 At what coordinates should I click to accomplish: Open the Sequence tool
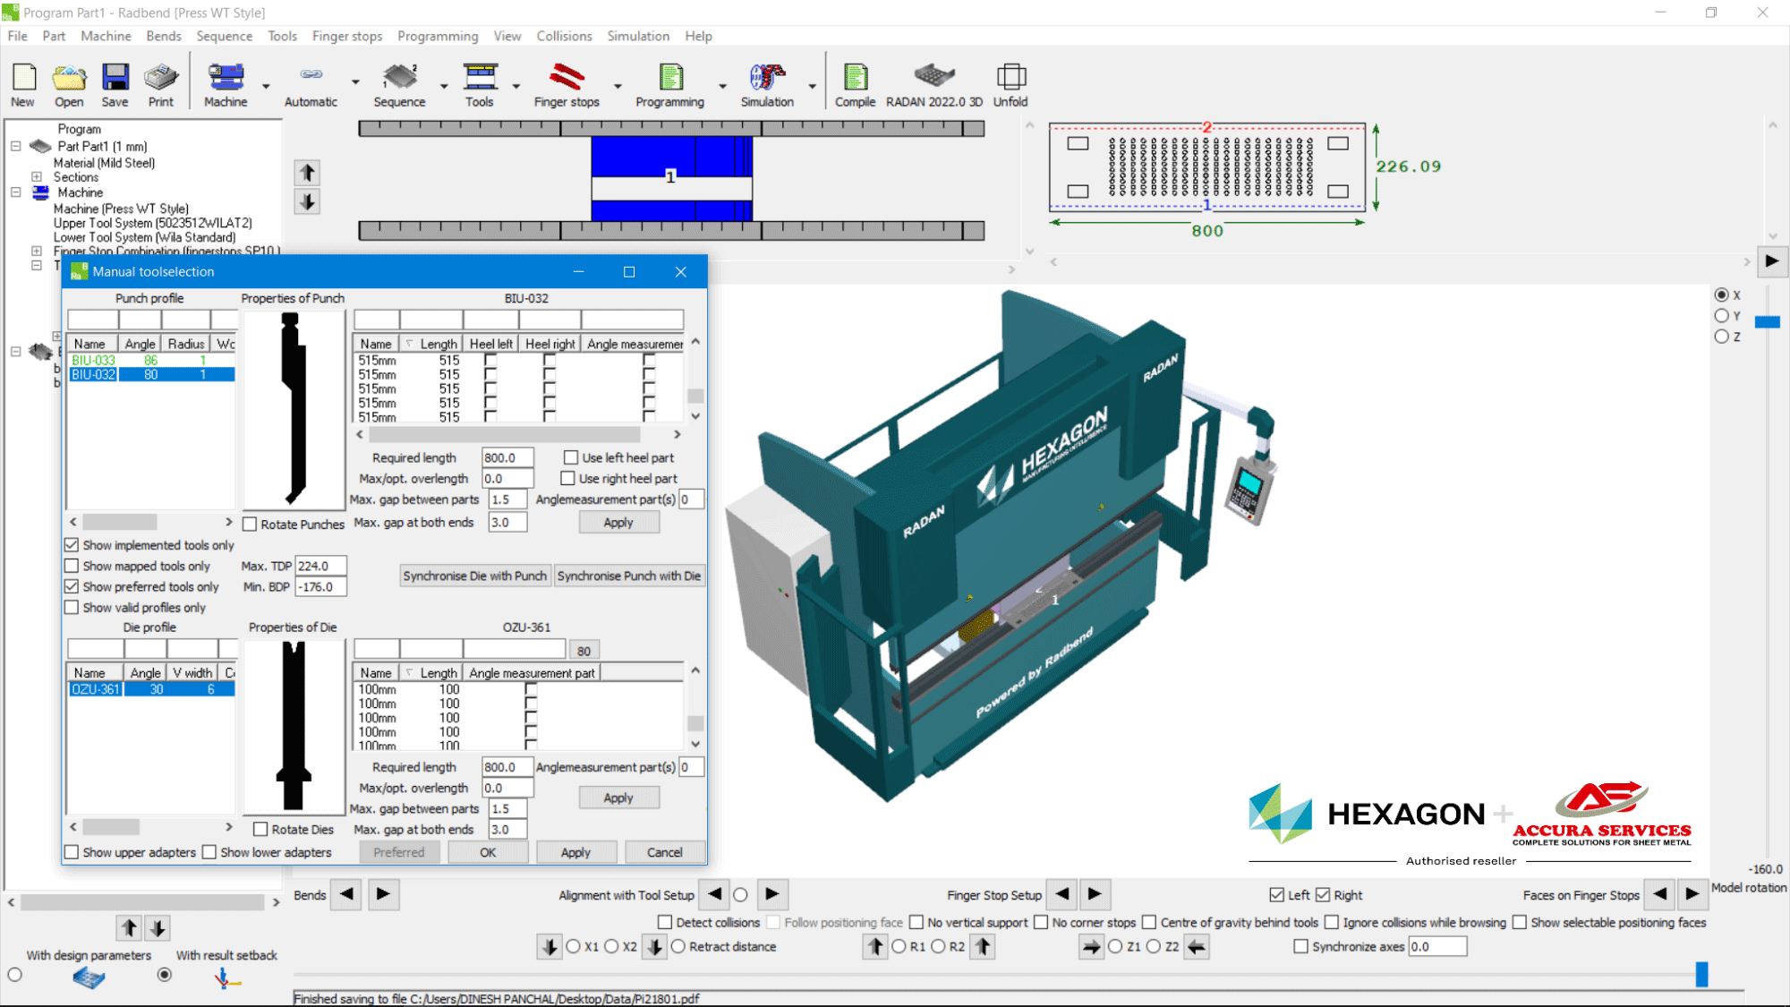[400, 82]
